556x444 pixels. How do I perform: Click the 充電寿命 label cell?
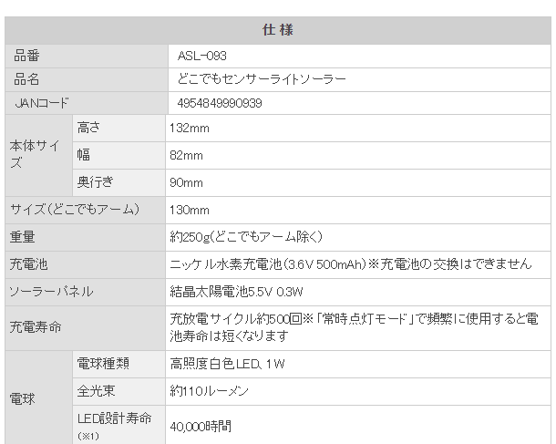(x=85, y=327)
